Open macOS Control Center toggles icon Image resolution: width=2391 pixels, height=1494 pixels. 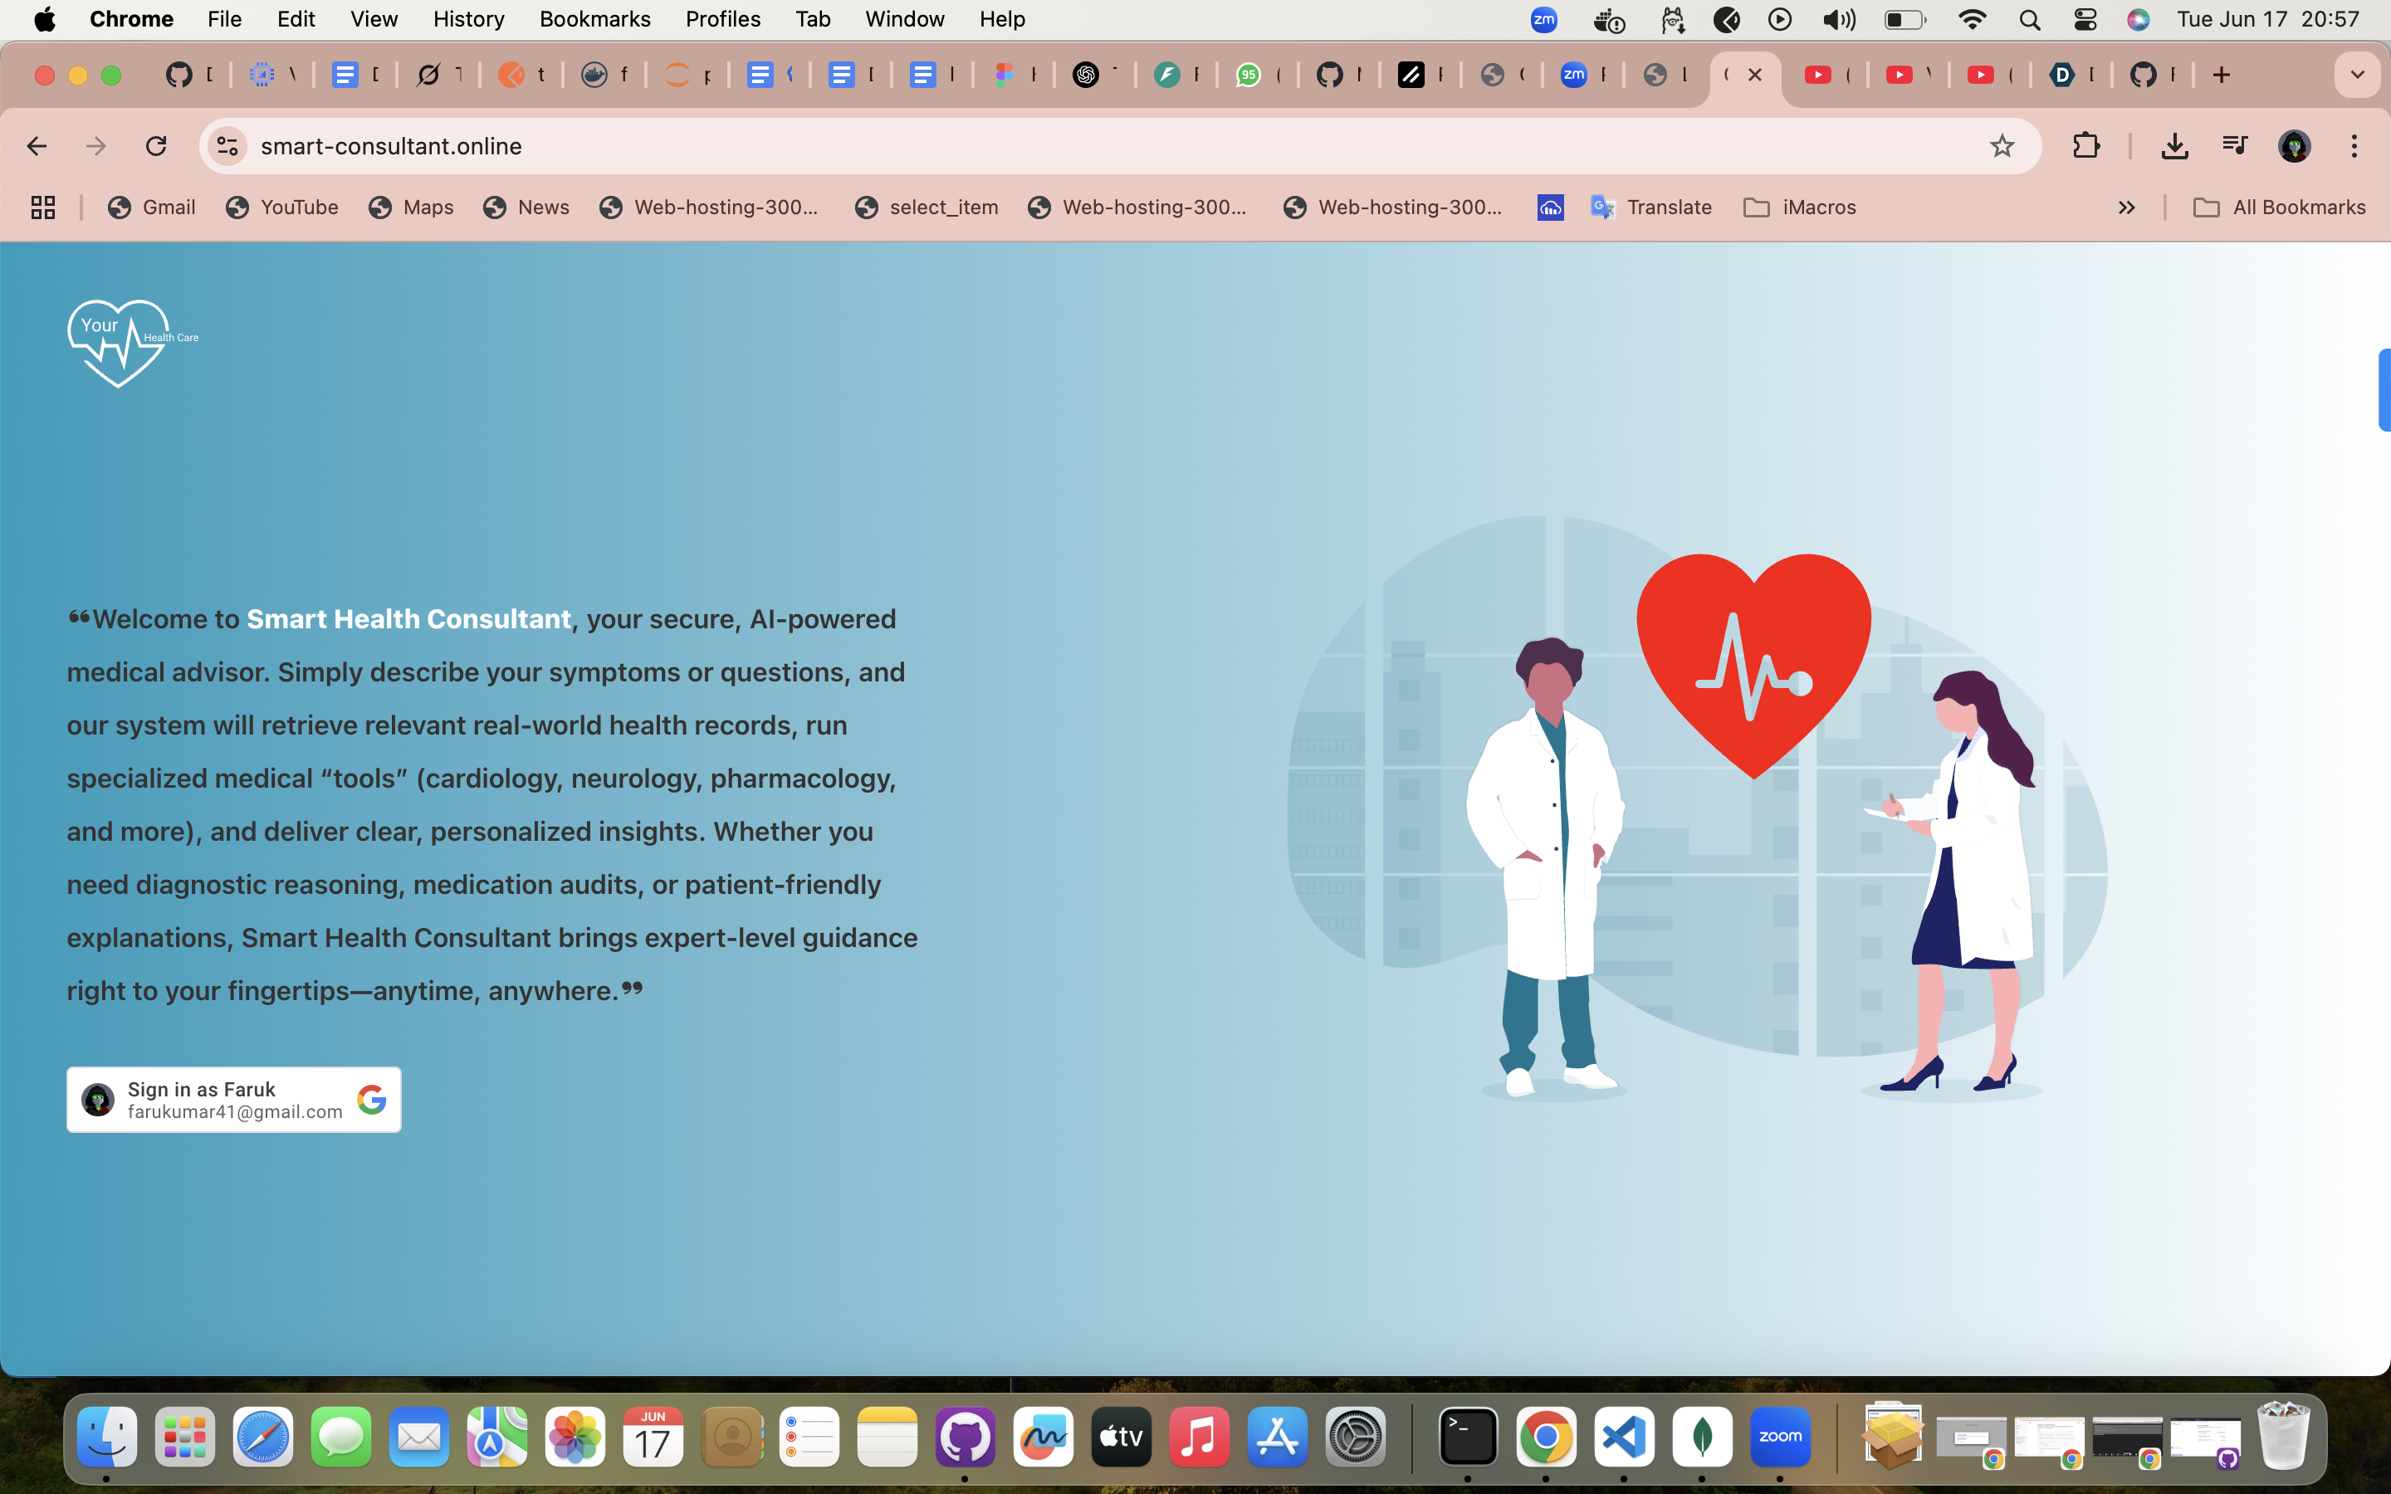2085,20
